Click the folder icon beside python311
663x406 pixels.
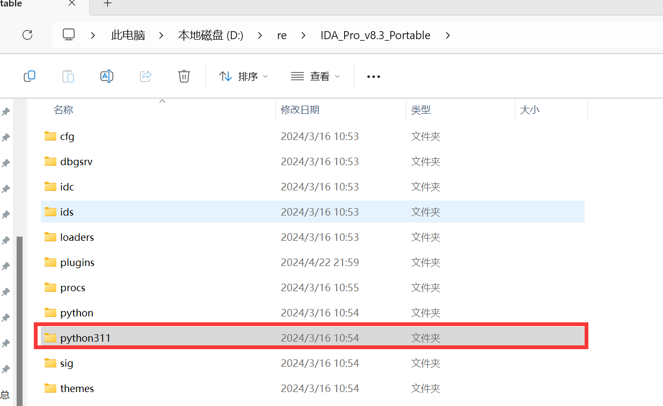50,338
